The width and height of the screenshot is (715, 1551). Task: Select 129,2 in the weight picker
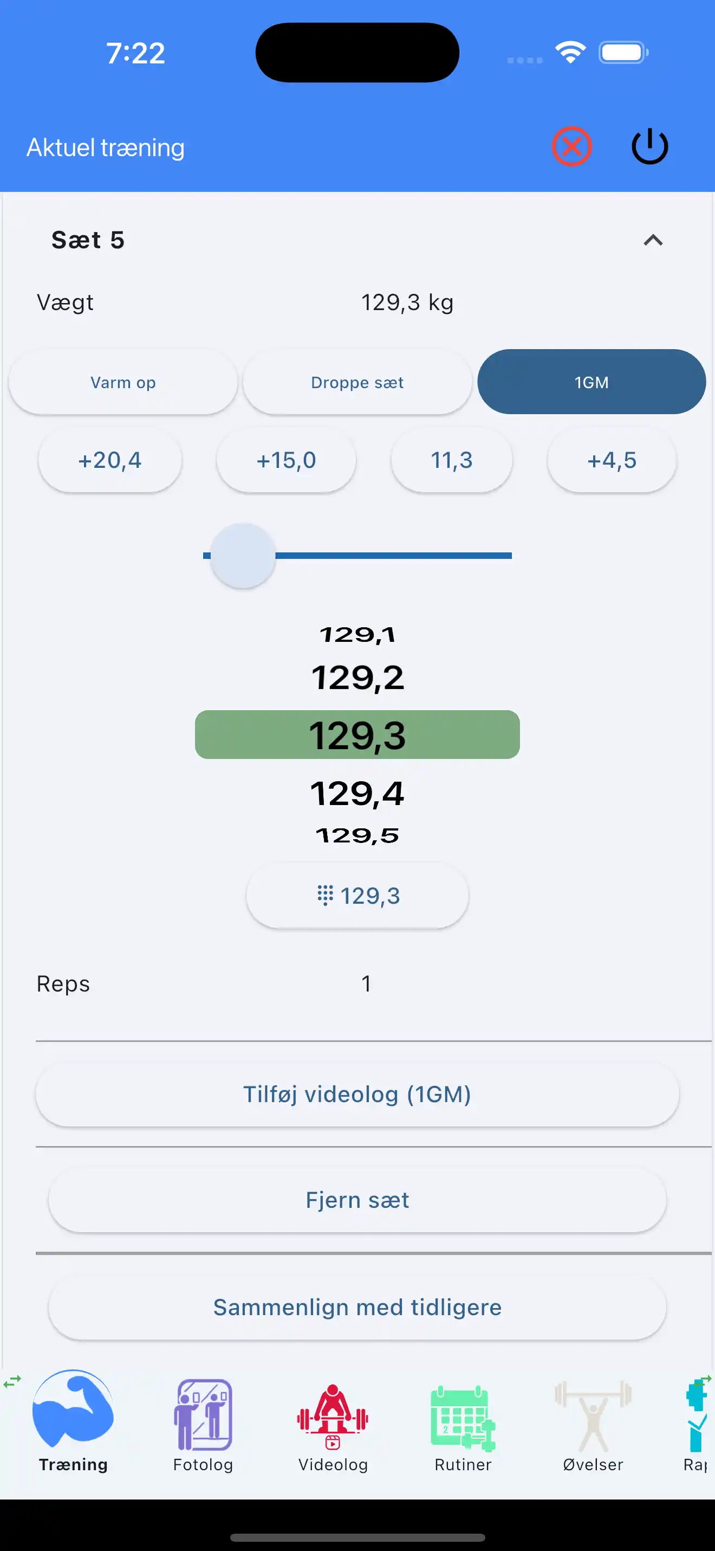tap(357, 678)
